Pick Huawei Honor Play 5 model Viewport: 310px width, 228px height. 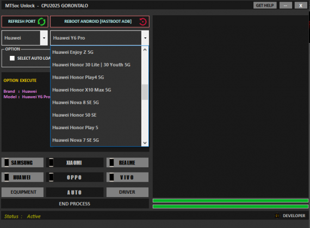pyautogui.click(x=96, y=128)
